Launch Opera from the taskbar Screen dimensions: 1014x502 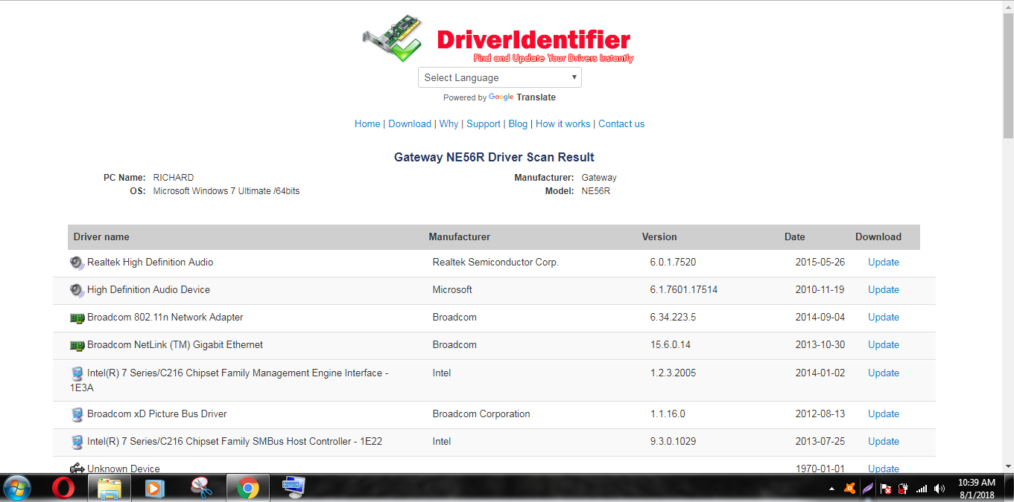point(63,488)
